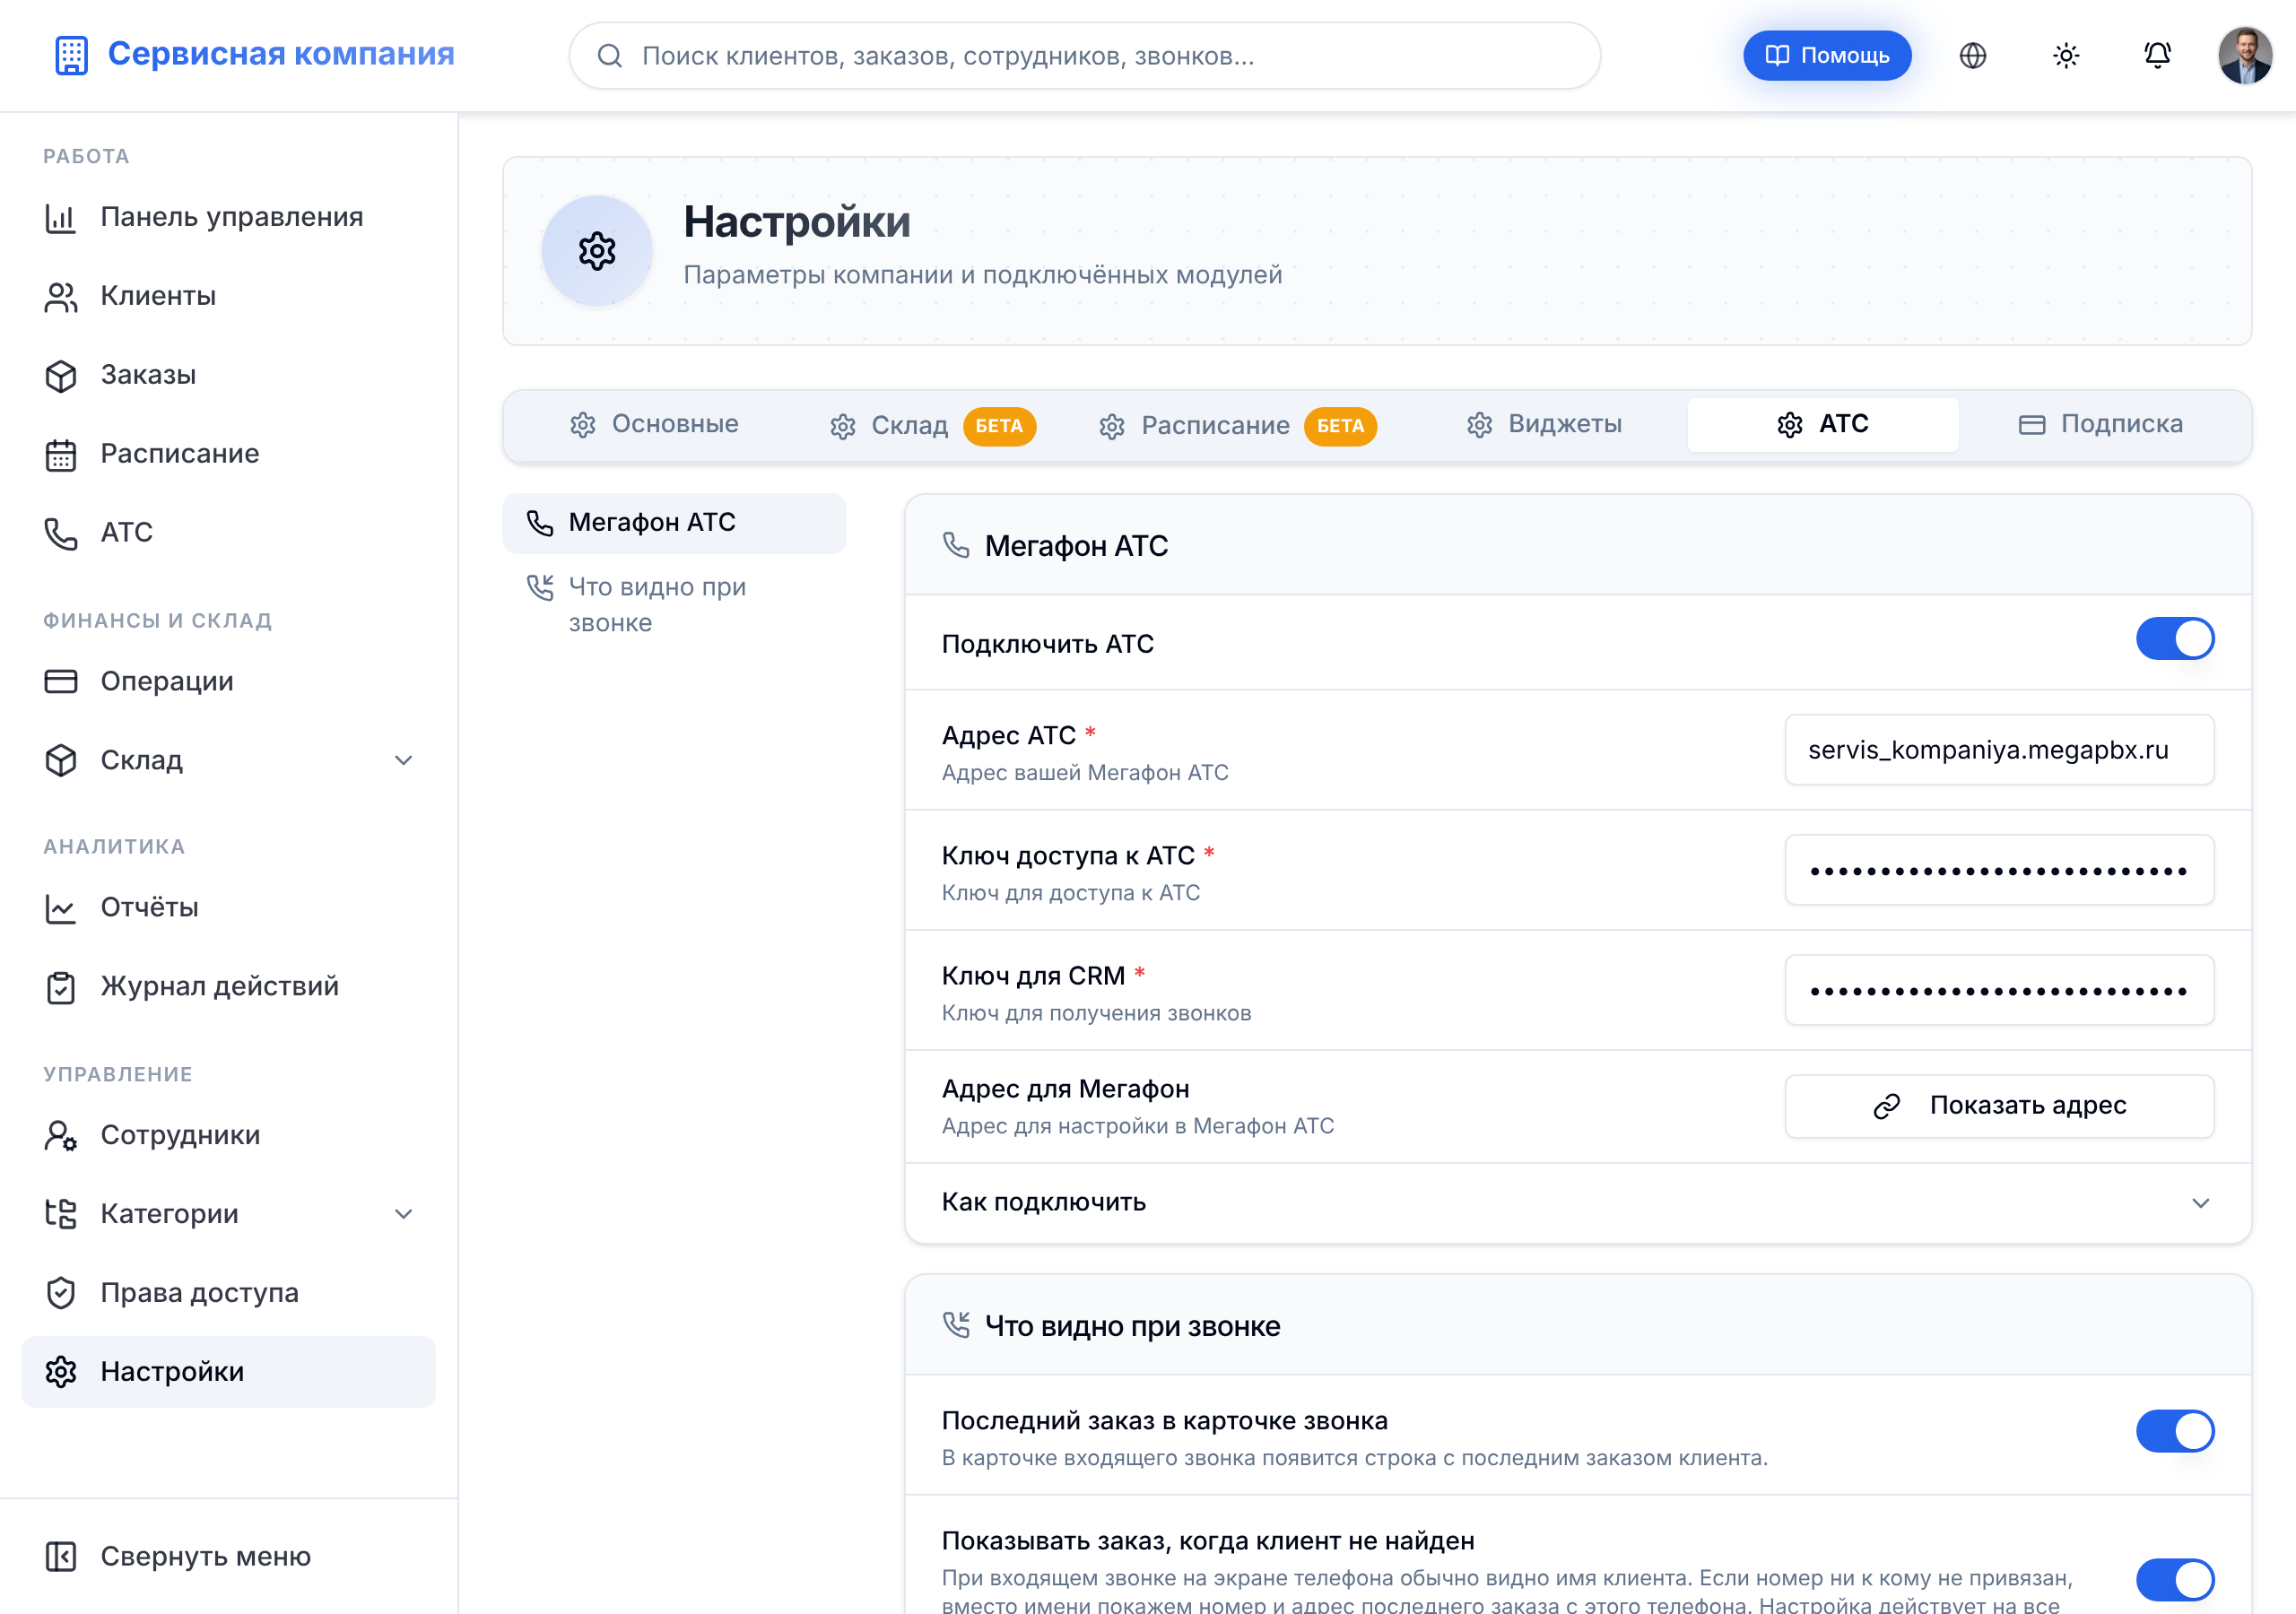Select Мегафон АТС in section list
The width and height of the screenshot is (2296, 1614).
674,523
